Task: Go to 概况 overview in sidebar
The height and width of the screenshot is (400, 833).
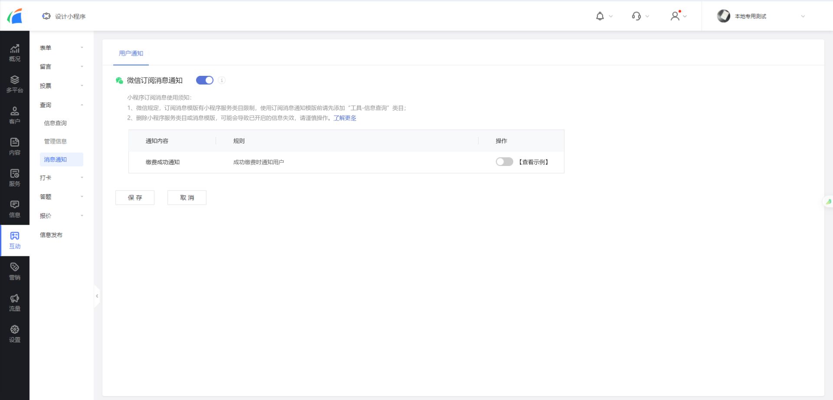Action: tap(15, 53)
